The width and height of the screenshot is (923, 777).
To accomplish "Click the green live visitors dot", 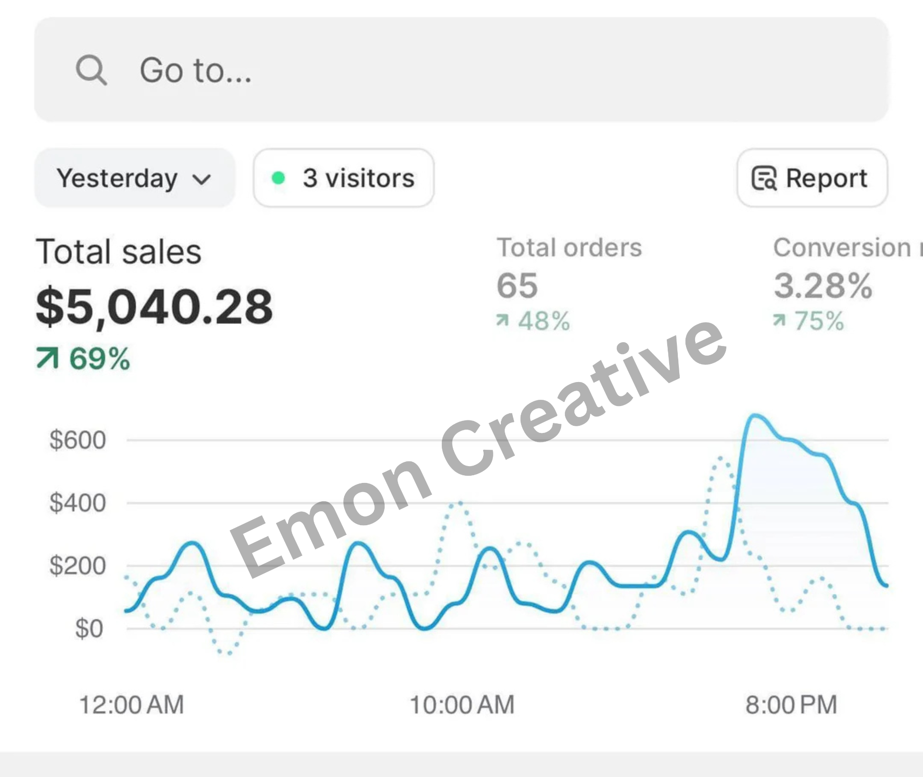I will click(x=278, y=178).
